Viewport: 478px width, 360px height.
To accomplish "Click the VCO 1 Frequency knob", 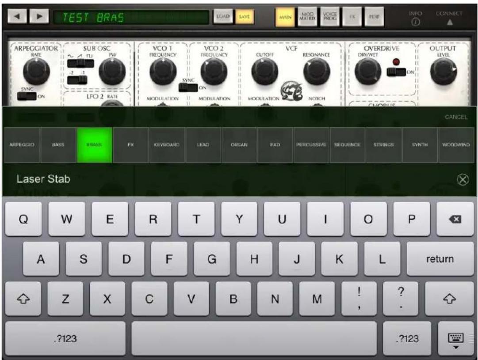I will click(163, 71).
